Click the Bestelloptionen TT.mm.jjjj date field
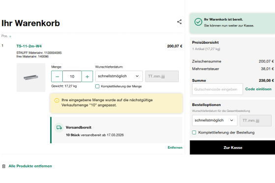The width and height of the screenshot is (275, 183). [x=255, y=120]
